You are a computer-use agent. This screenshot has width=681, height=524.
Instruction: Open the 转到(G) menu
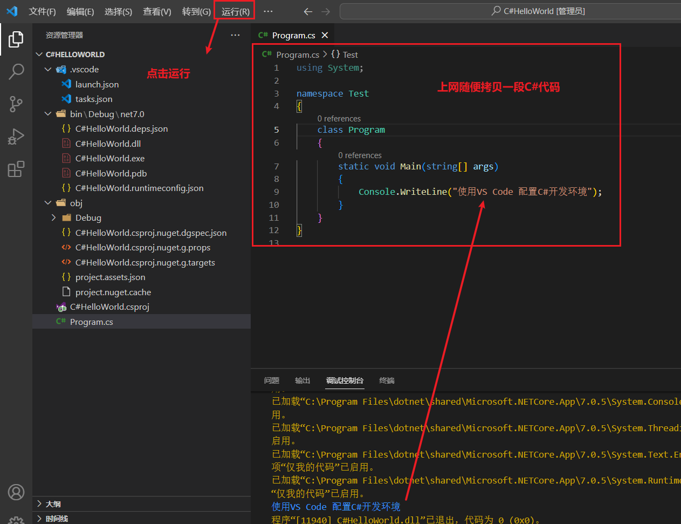point(196,11)
